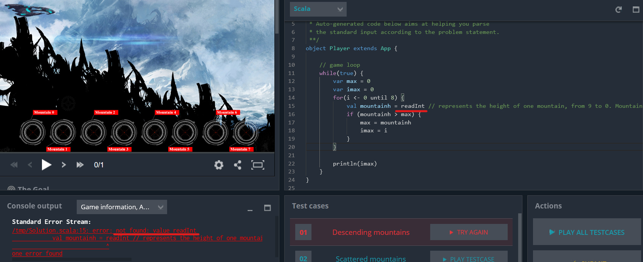Expand the Console output panel

coord(267,208)
